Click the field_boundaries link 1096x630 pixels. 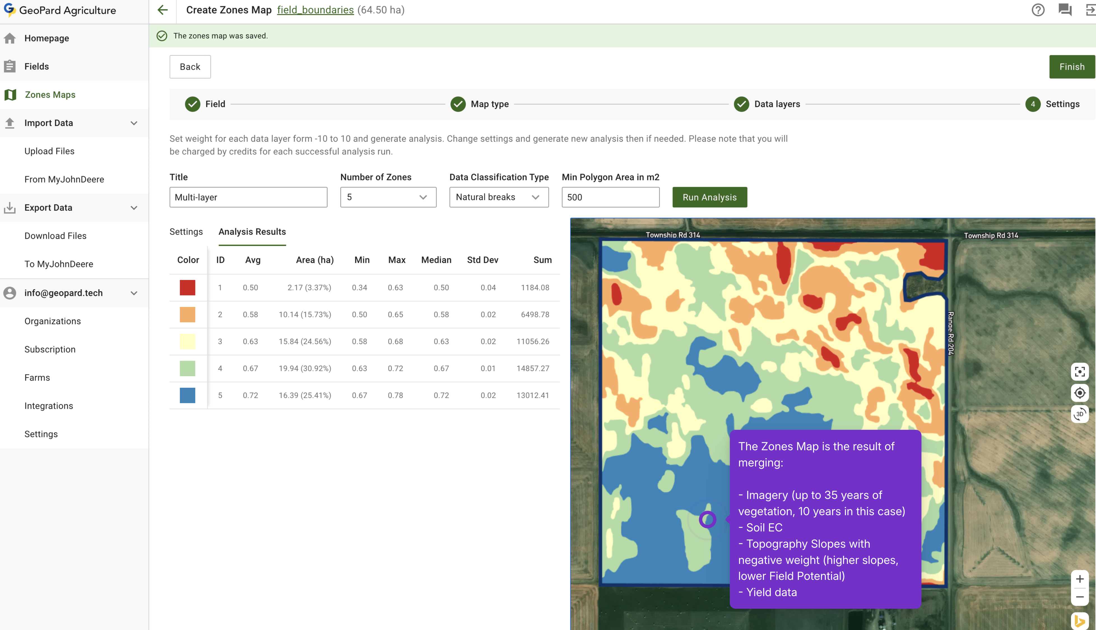315,10
